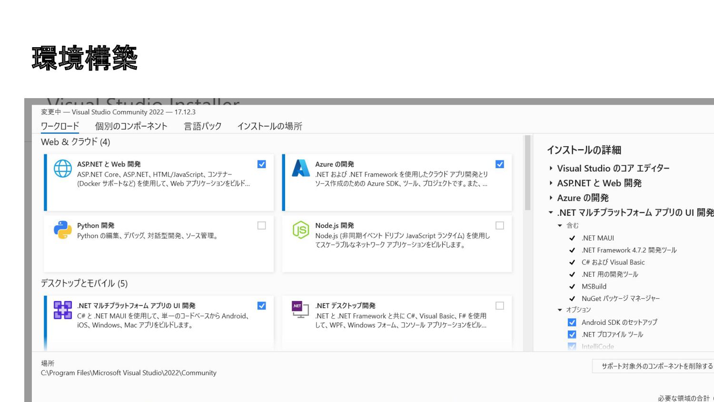The height and width of the screenshot is (402, 714).
Task: Click the ASP.NET globe workload icon
Action: tap(62, 169)
